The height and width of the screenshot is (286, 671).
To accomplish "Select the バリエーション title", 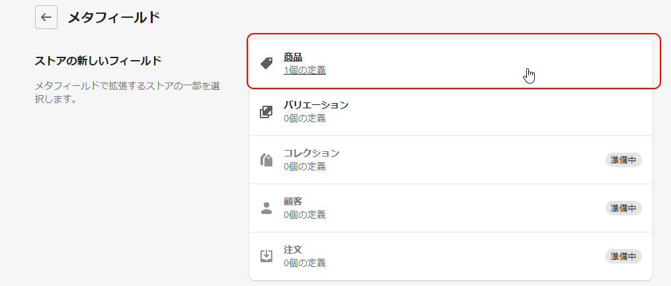I will point(316,105).
